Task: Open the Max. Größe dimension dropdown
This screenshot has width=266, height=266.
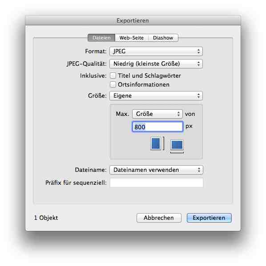Action: coord(157,114)
